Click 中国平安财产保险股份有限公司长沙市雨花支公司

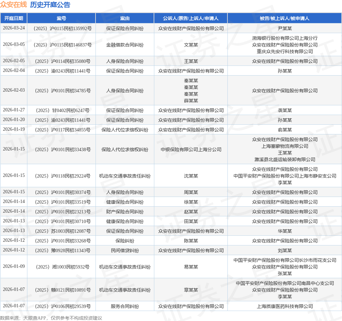click(285, 260)
